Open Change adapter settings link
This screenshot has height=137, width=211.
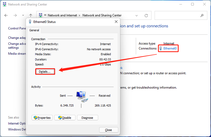point(17,38)
